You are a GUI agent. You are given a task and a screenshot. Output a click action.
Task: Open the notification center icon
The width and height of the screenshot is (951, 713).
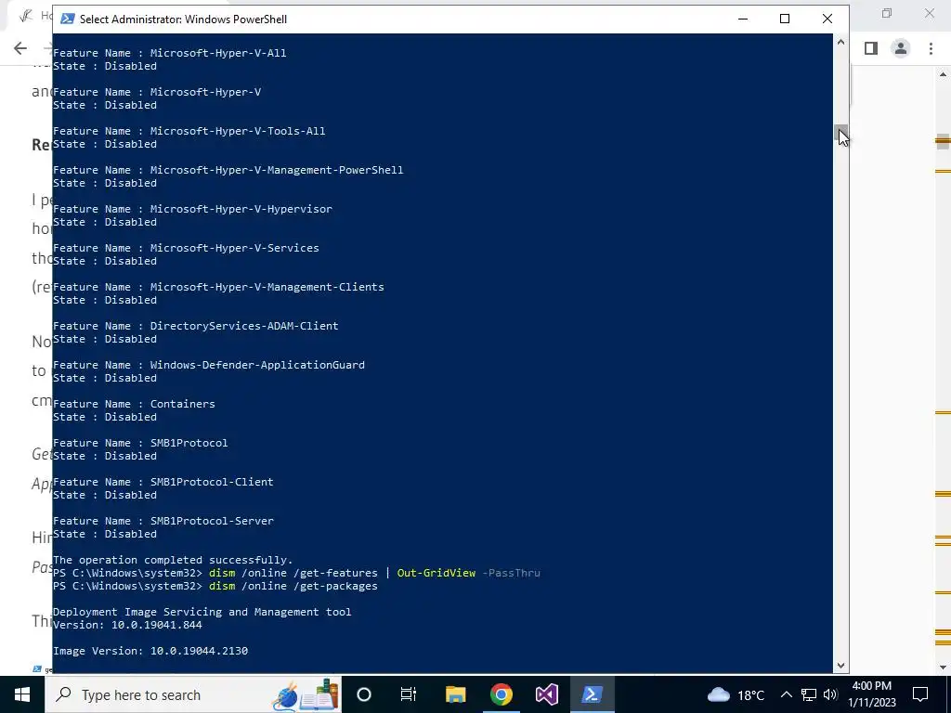pos(920,694)
